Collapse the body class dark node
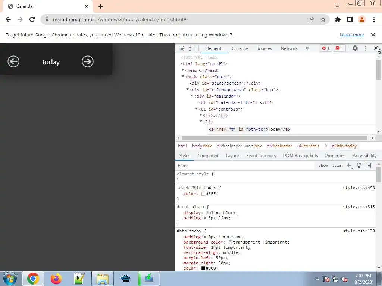 click(183, 76)
